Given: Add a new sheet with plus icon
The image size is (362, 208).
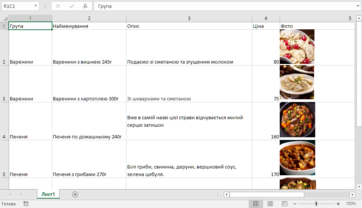Looking at the screenshot, I should (x=75, y=194).
